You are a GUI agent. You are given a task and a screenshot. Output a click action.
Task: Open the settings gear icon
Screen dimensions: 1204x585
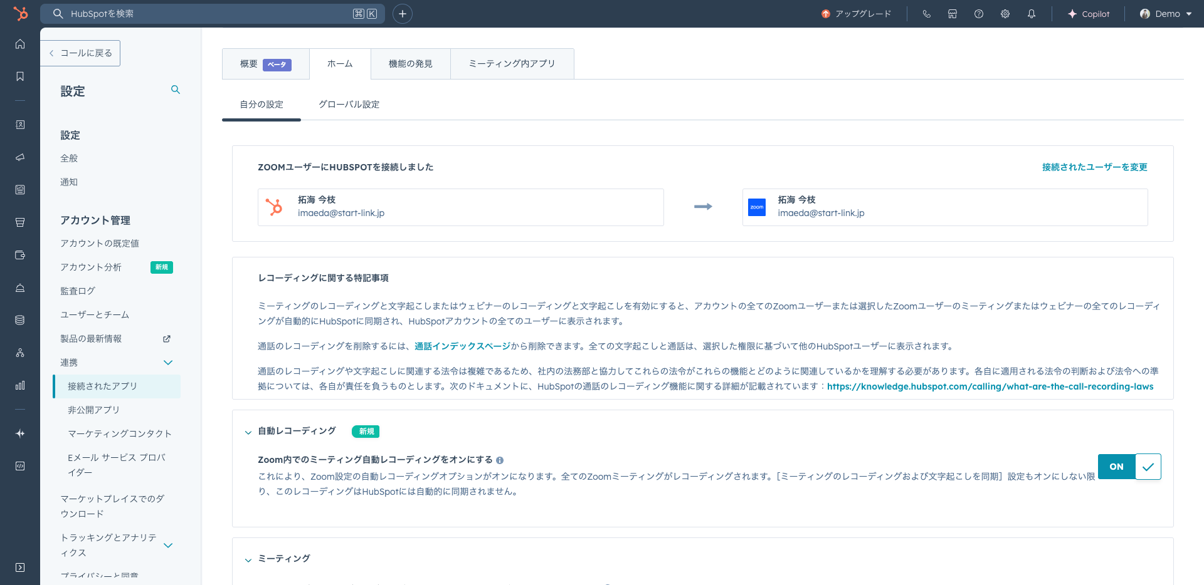[1005, 14]
